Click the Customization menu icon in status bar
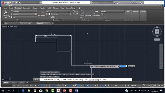 162,86
